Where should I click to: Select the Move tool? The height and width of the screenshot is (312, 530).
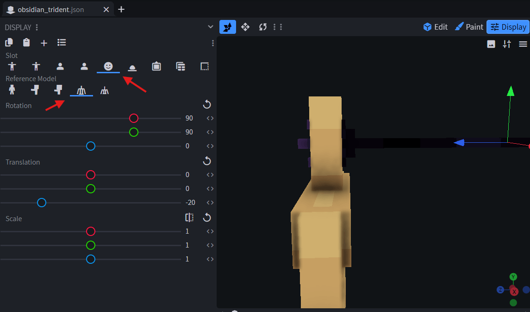pyautogui.click(x=245, y=27)
